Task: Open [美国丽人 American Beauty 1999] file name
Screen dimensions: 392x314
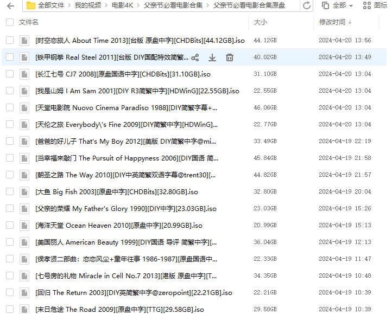Action: coord(126,242)
